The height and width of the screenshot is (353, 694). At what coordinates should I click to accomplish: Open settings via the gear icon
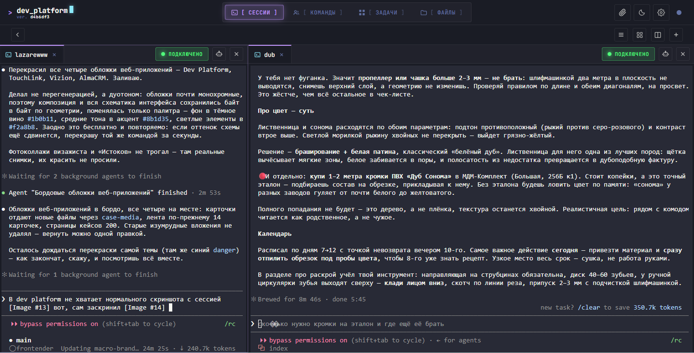661,13
